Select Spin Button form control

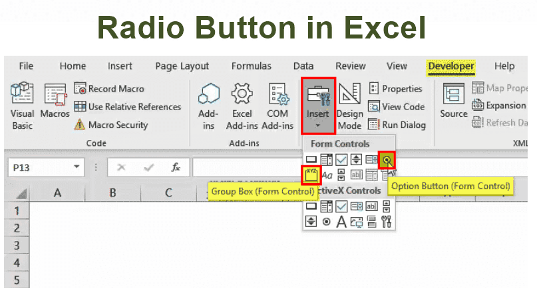pyautogui.click(x=356, y=159)
